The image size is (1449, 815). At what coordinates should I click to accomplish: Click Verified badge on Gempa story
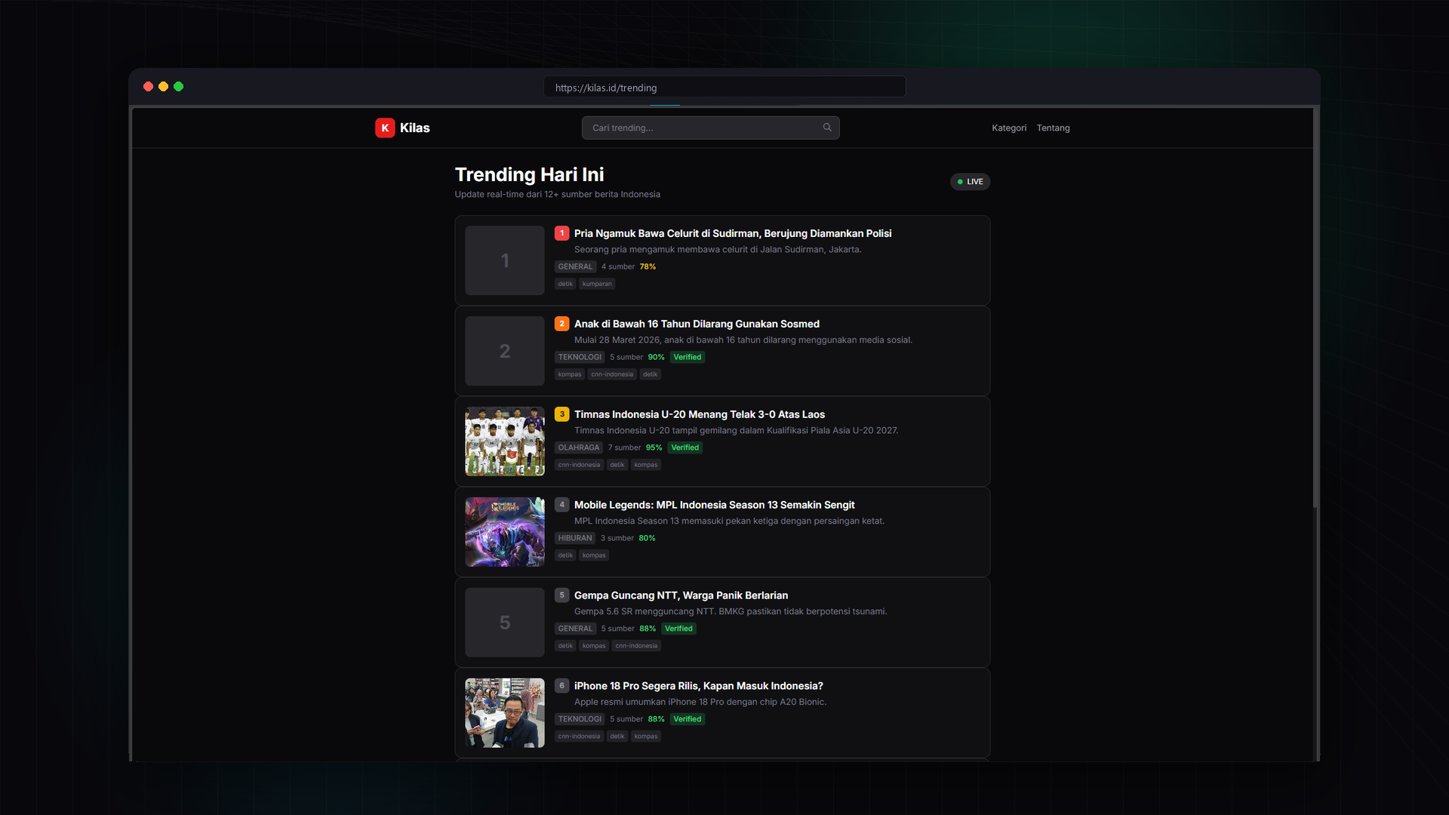(678, 629)
